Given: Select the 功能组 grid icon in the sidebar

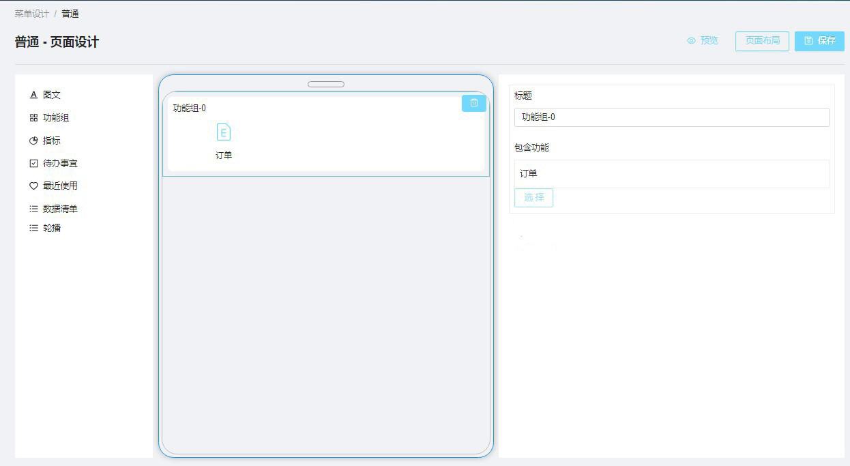Looking at the screenshot, I should 33,118.
